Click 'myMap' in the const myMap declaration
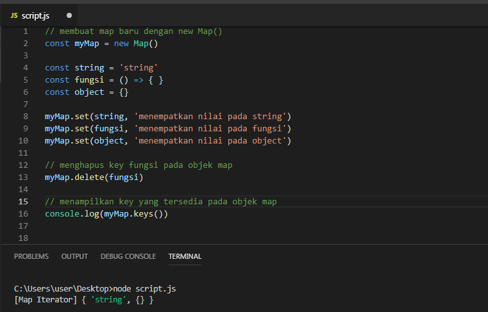The image size is (488, 312). point(87,44)
